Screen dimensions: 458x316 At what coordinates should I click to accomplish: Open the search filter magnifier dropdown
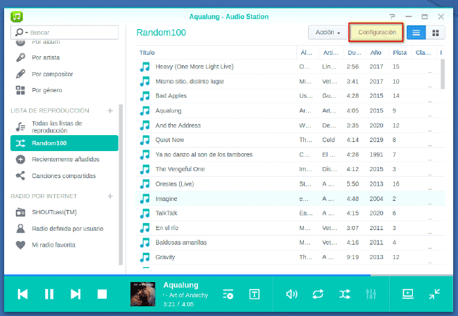(x=22, y=33)
